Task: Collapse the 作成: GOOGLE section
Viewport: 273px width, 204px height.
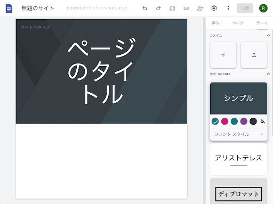Action: (x=268, y=74)
